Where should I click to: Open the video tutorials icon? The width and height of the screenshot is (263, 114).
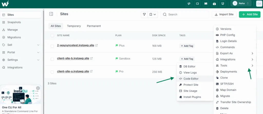pyautogui.click(x=214, y=4)
